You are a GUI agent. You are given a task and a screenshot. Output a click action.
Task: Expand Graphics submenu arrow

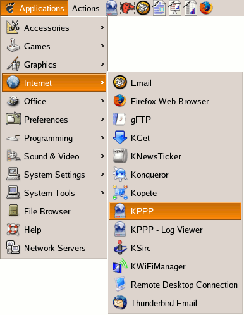click(x=102, y=64)
